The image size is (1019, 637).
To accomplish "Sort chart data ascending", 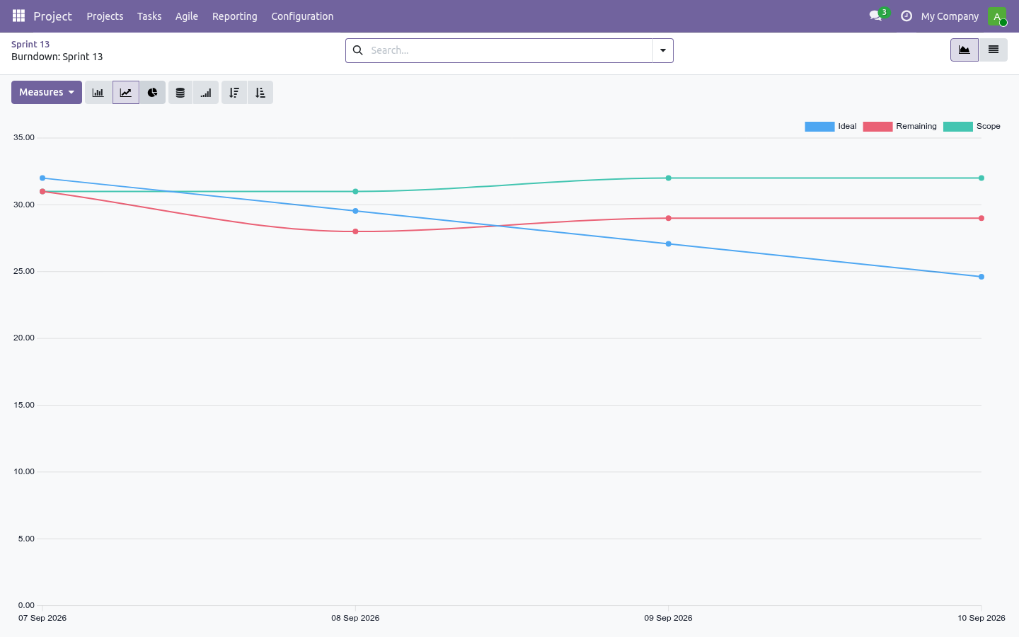I will [260, 93].
